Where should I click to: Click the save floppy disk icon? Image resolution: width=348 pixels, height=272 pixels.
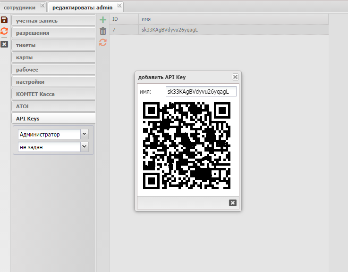coord(4,20)
